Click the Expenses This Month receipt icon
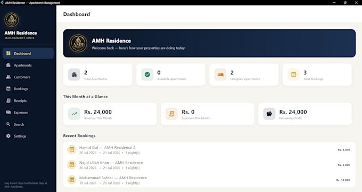Viewport: 362px width, 192px height. click(172, 114)
